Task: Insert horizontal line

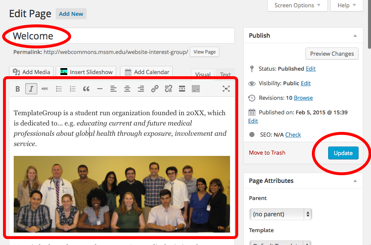Action: [100, 89]
